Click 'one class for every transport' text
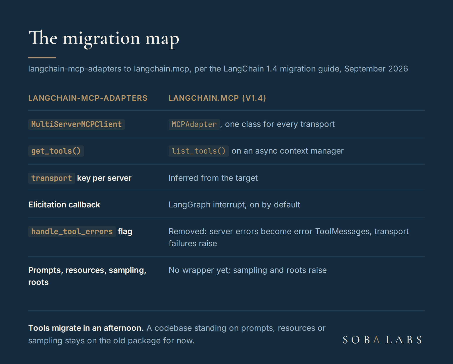 (x=280, y=124)
